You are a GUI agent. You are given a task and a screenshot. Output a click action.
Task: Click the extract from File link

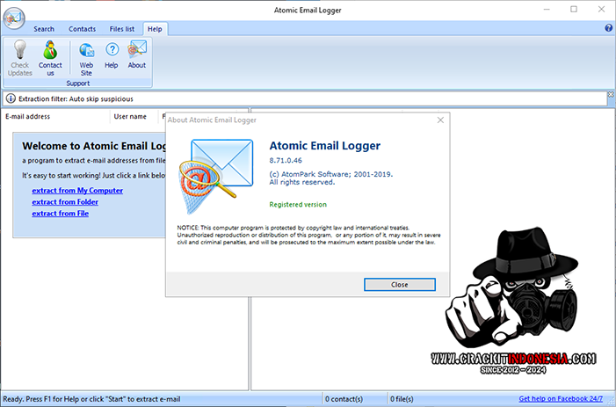[x=60, y=213]
